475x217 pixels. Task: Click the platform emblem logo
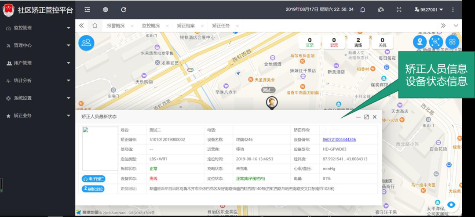tap(8, 10)
